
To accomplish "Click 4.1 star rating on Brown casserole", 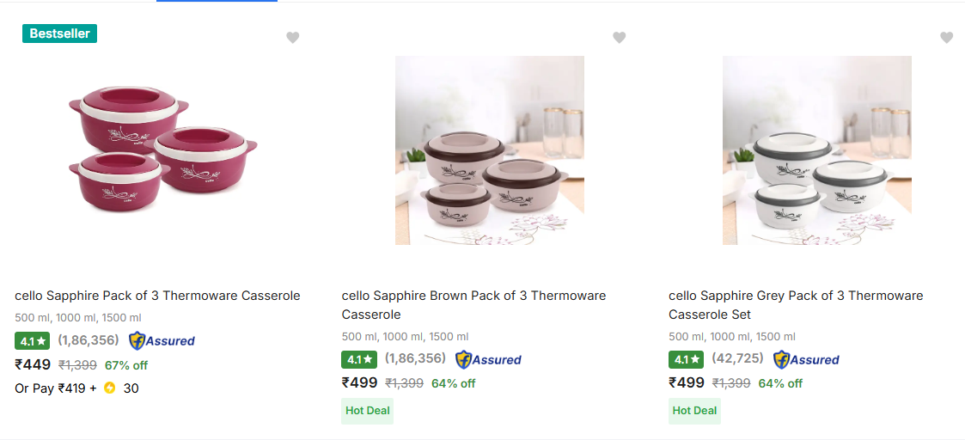I will click(359, 360).
